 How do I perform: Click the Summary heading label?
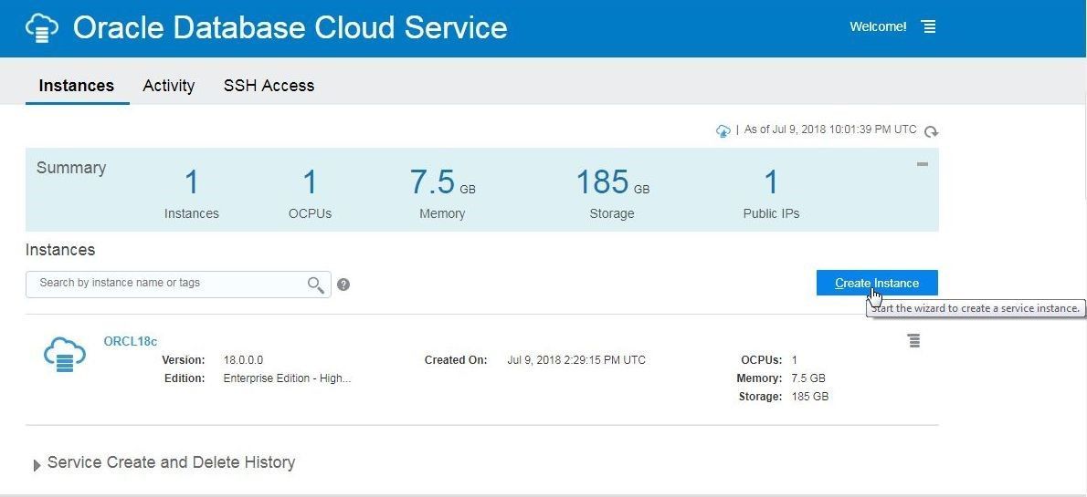70,168
